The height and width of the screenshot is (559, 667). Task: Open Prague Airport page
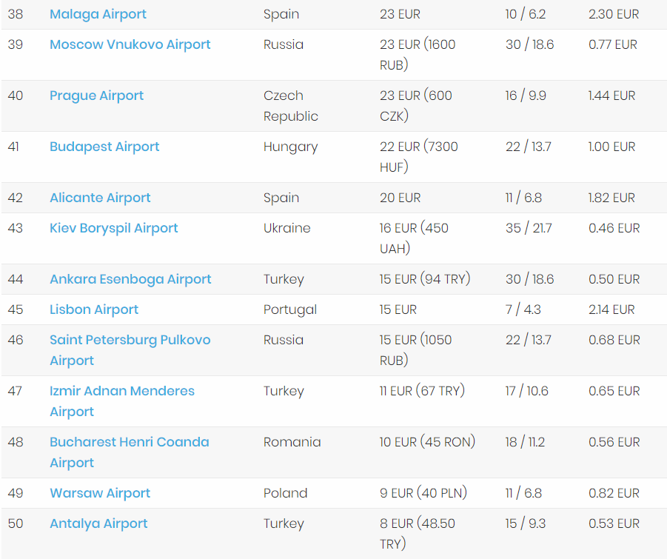pyautogui.click(x=96, y=96)
